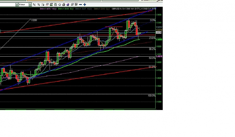Click the green bar chart style icon
This screenshot has height=137, width=235.
click(51, 5)
